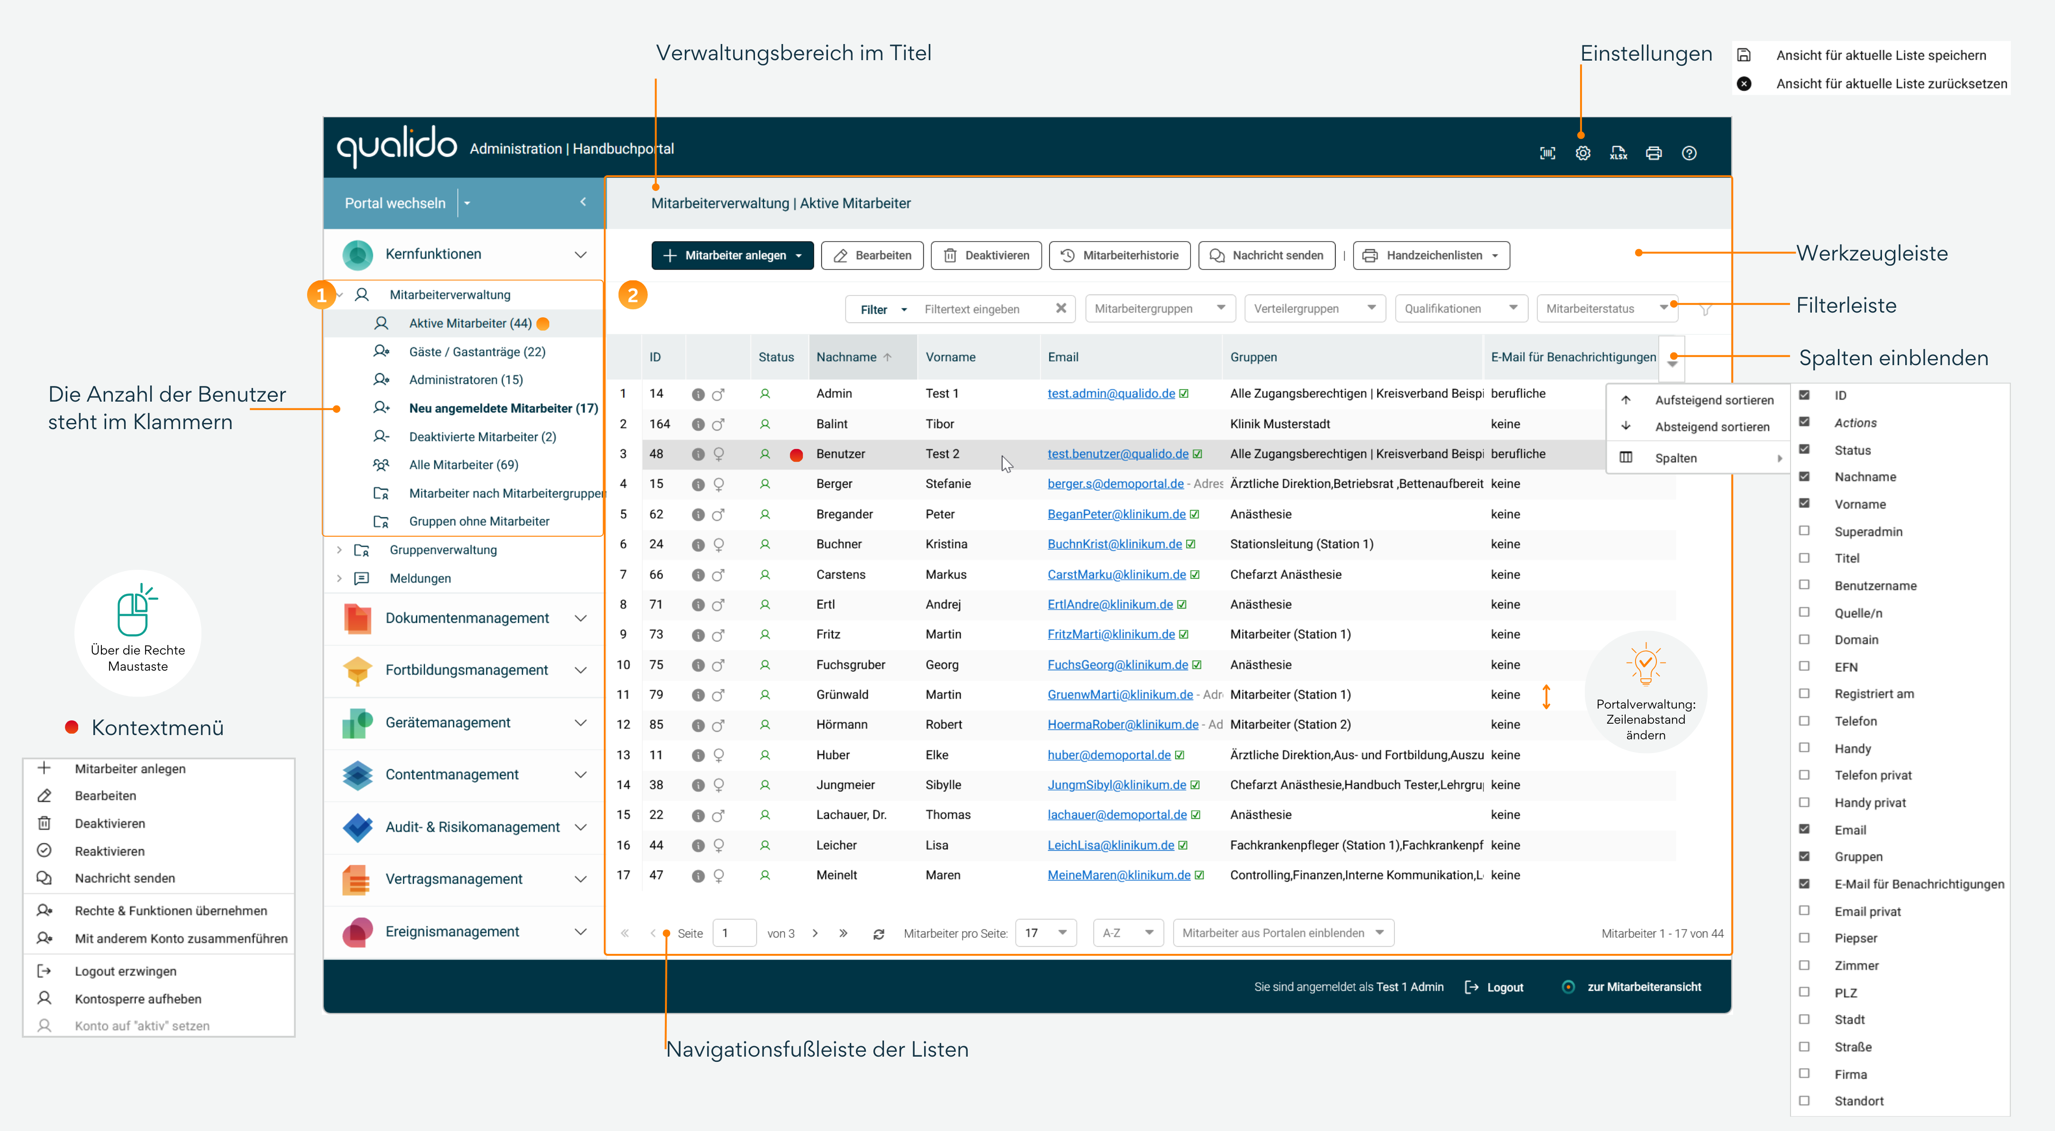Viewport: 2055px width, 1131px height.
Task: Open the Spalten submenu
Action: coord(1699,458)
